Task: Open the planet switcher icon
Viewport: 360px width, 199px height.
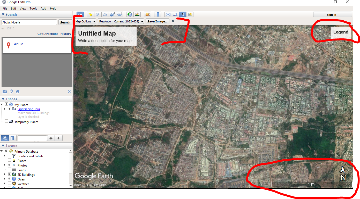Action: click(147, 14)
